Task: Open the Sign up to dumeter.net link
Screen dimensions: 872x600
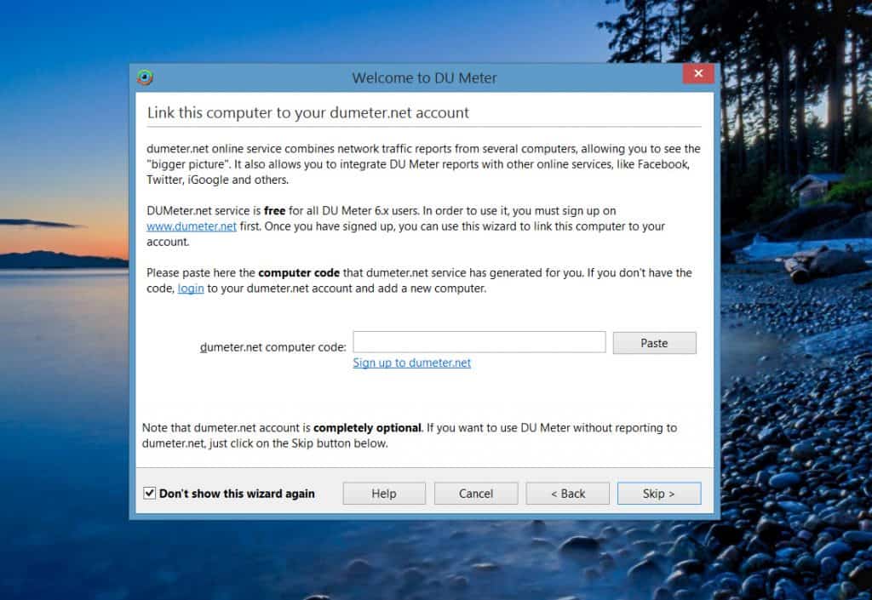Action: [x=411, y=363]
